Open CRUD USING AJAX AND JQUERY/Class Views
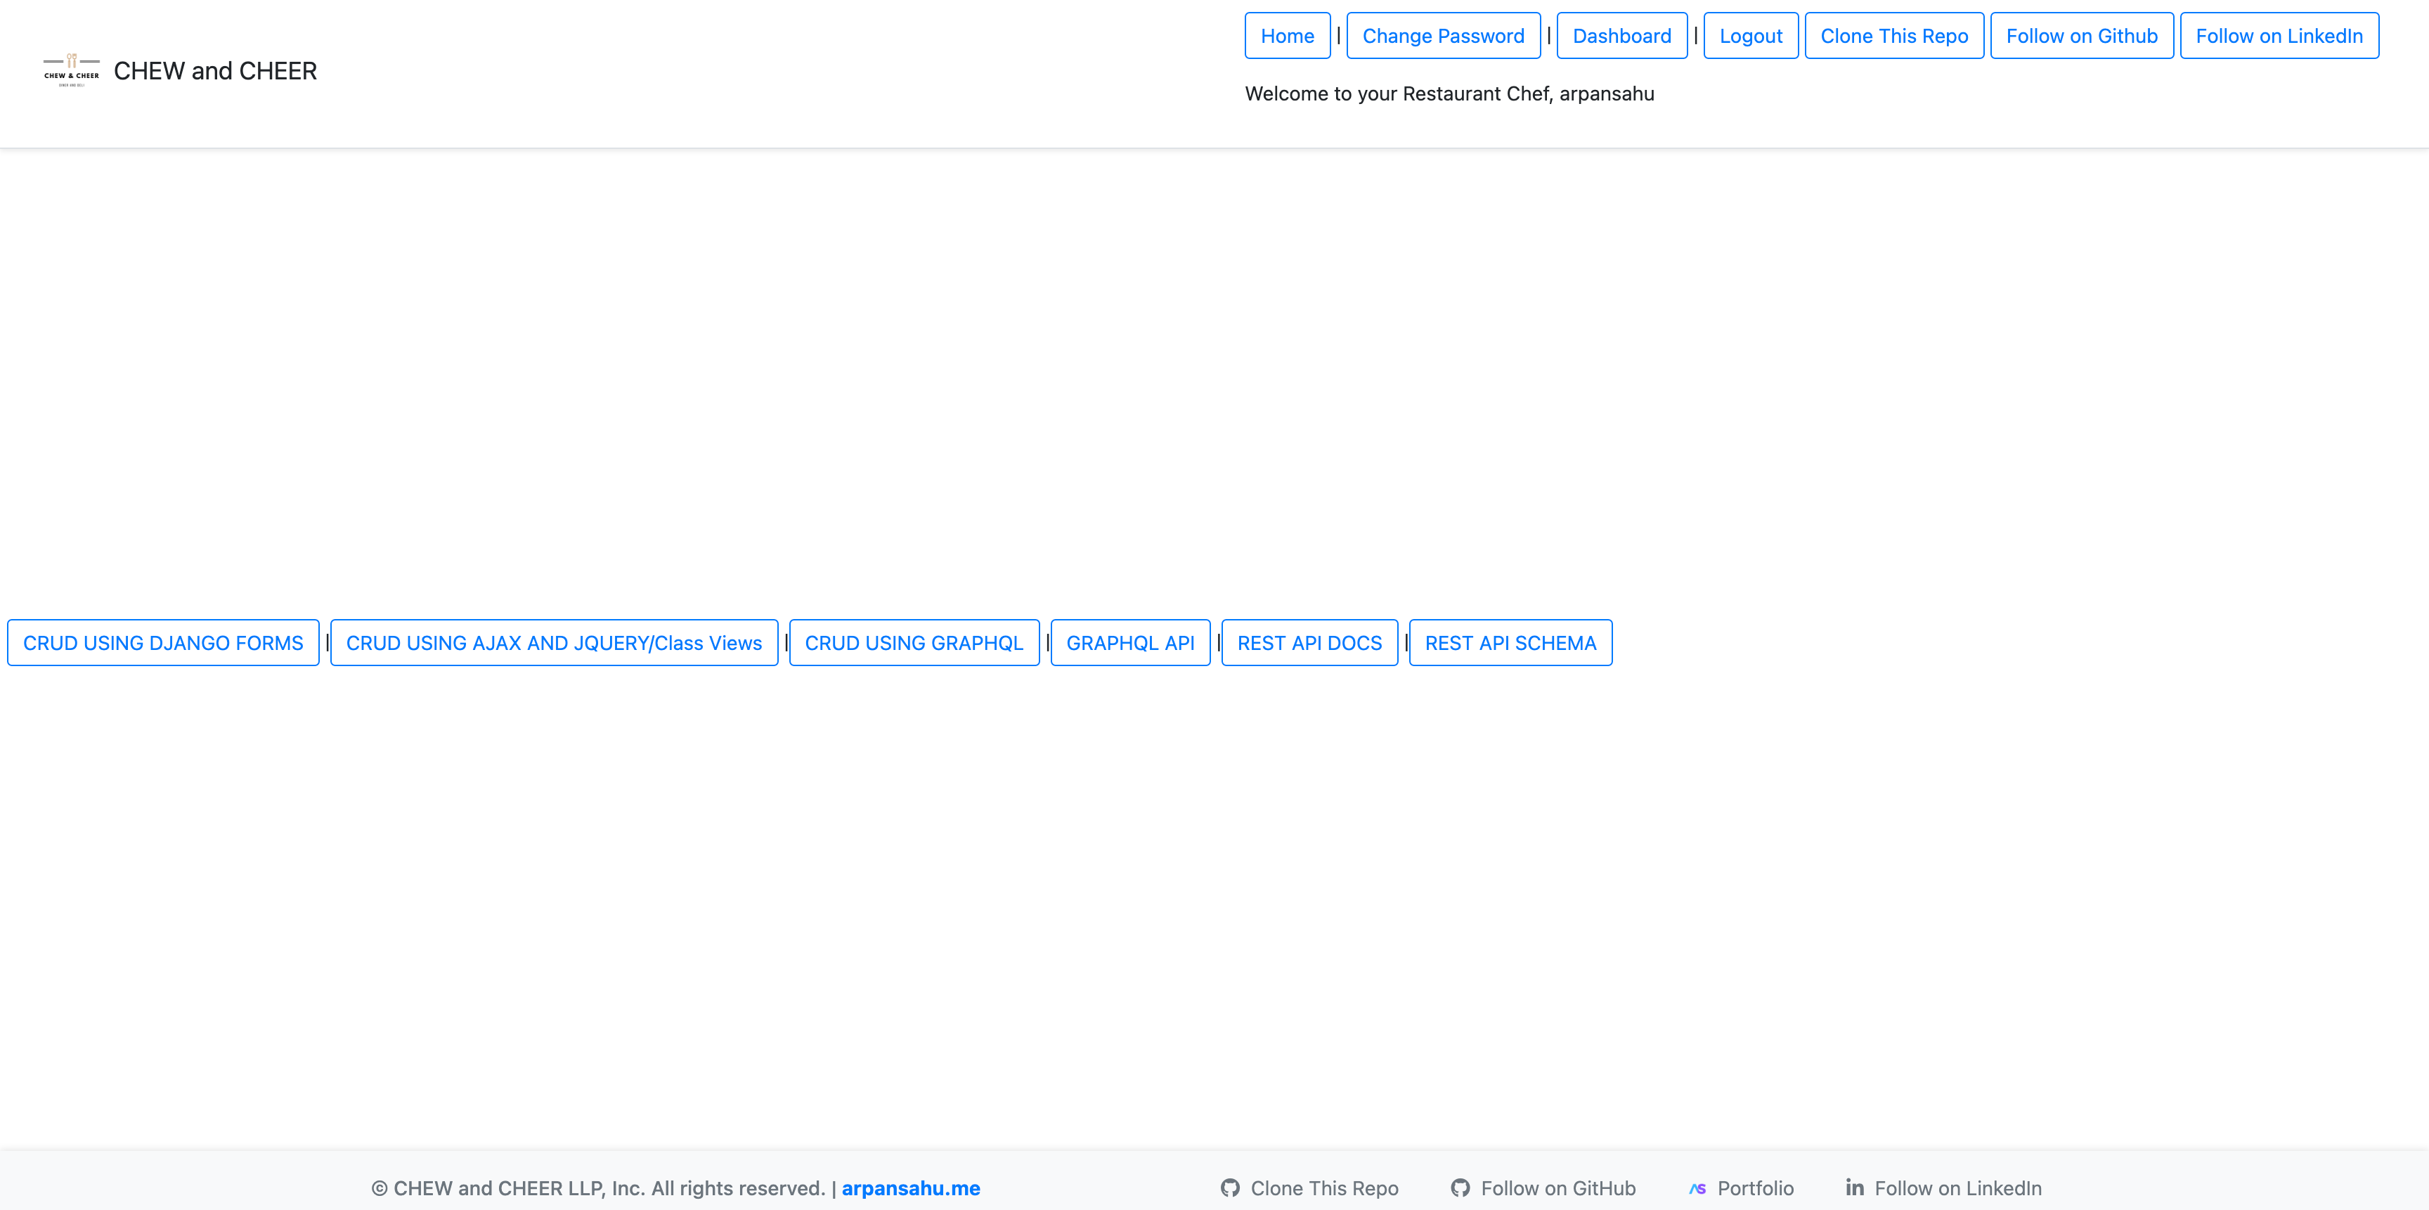The width and height of the screenshot is (2429, 1210). [554, 643]
